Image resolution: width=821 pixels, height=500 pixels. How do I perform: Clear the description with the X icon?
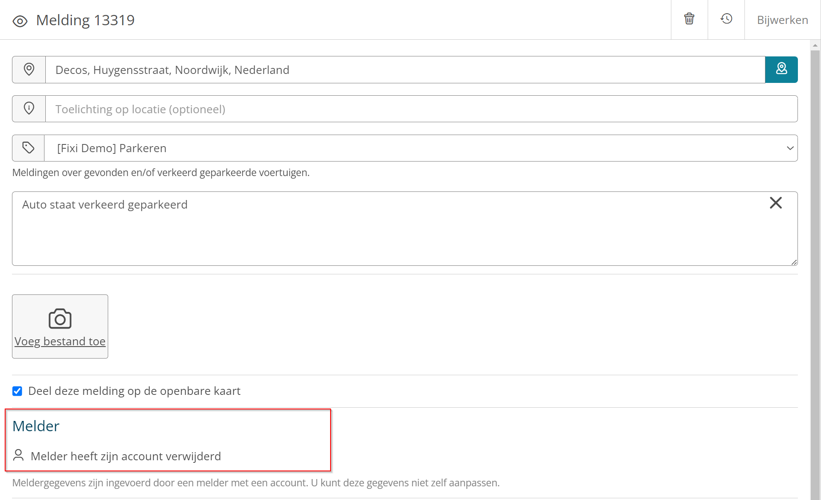click(776, 203)
